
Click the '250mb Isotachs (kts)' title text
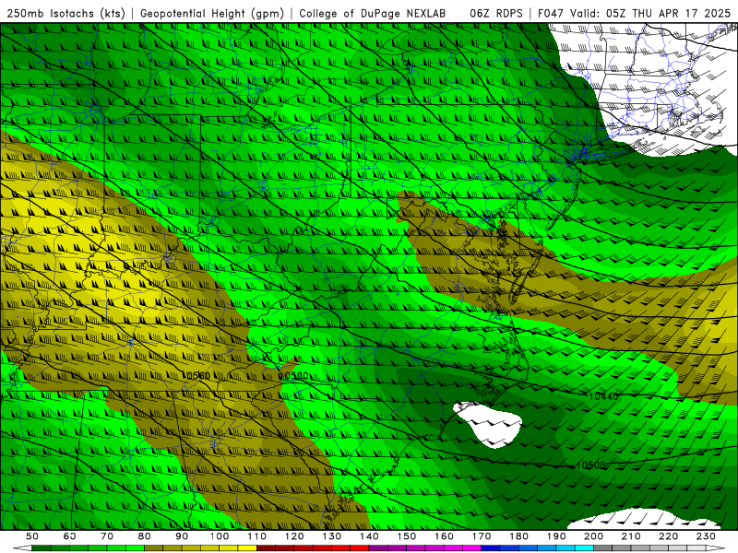[x=65, y=13]
